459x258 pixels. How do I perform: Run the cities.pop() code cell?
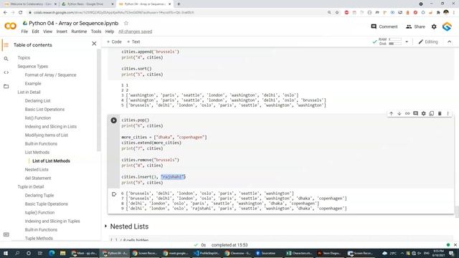click(114, 120)
